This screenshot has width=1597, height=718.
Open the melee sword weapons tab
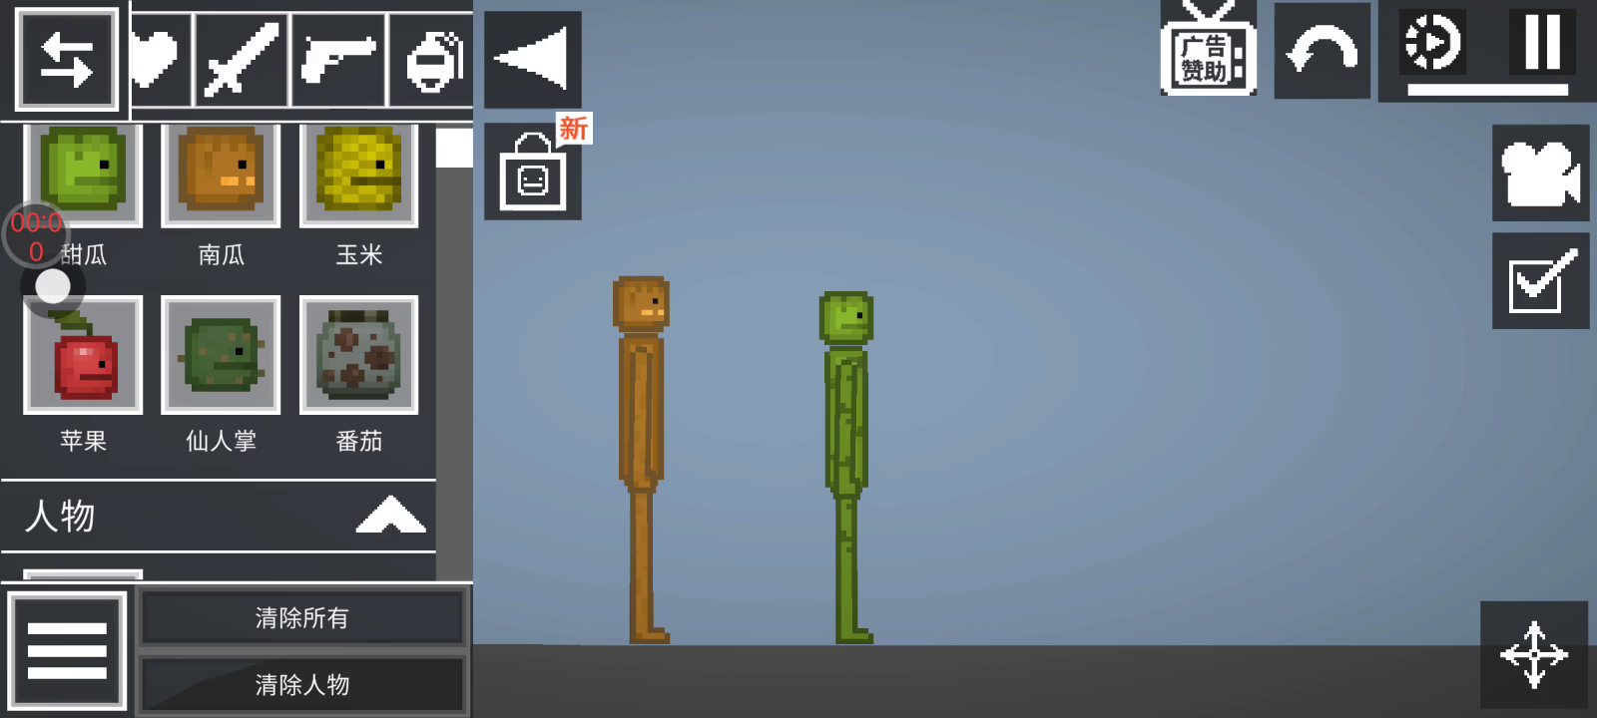[241, 61]
